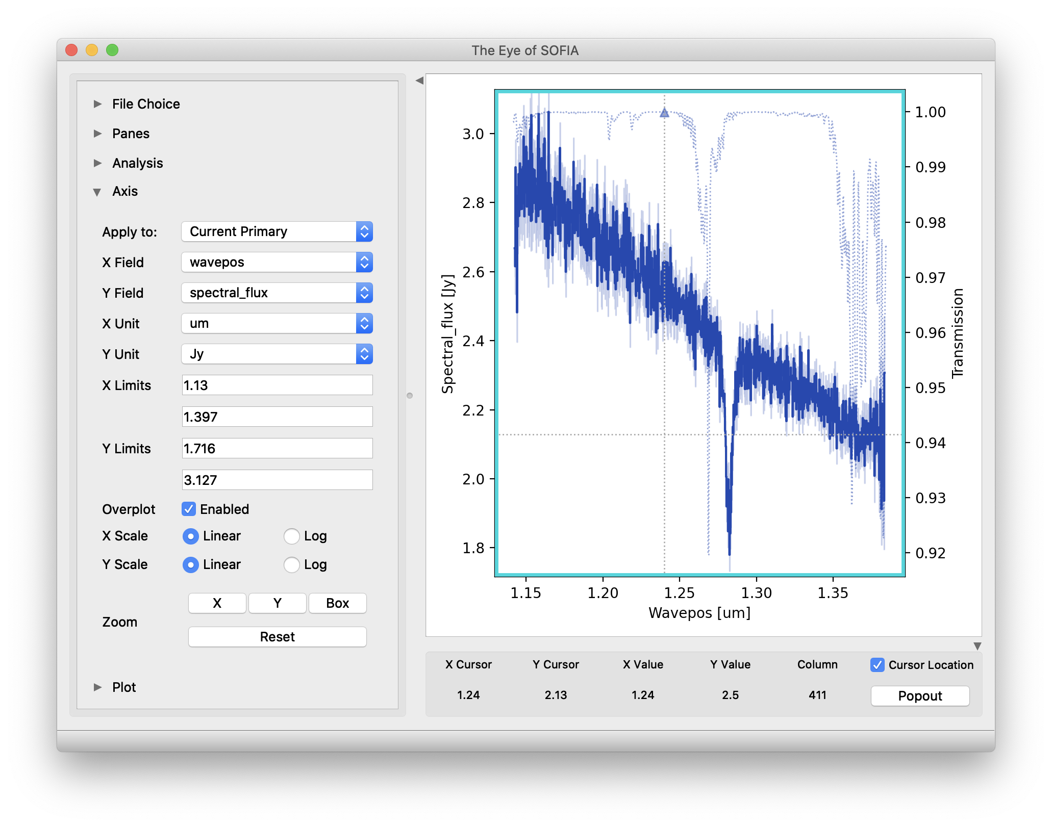Open the X Unit stepper arrows

tap(364, 323)
